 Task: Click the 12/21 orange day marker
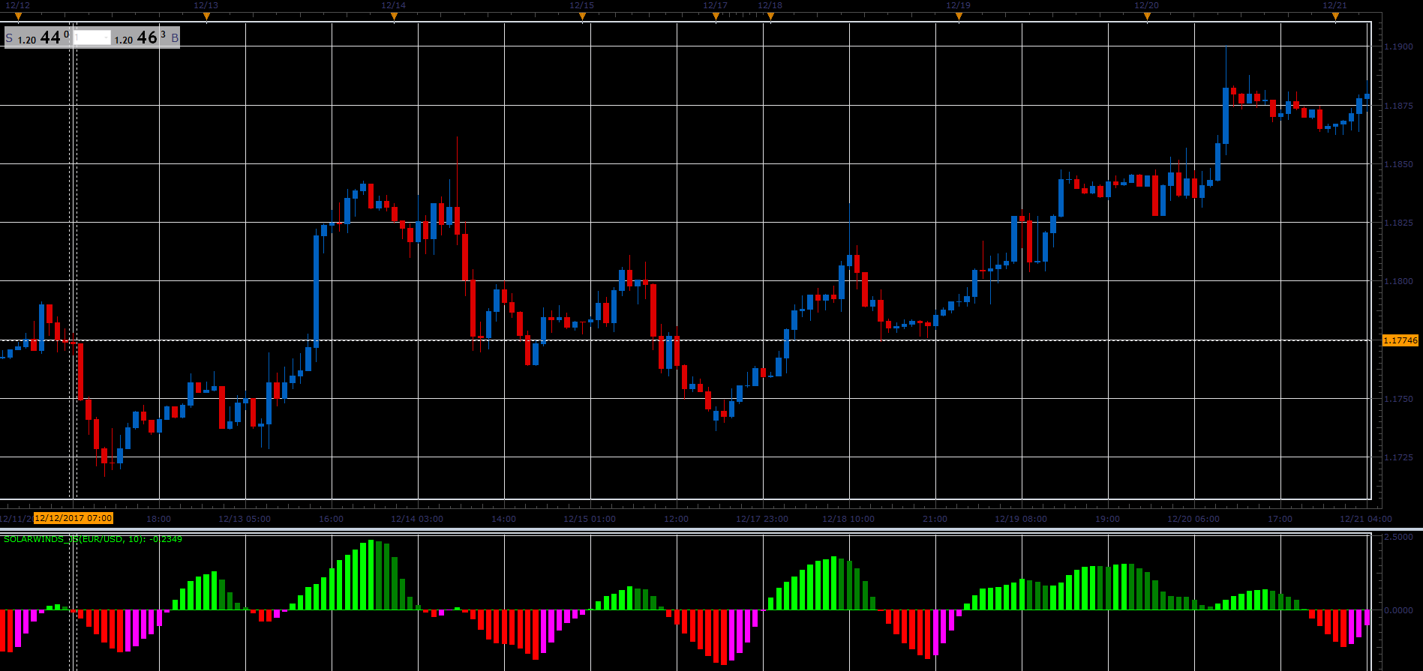[1335, 16]
